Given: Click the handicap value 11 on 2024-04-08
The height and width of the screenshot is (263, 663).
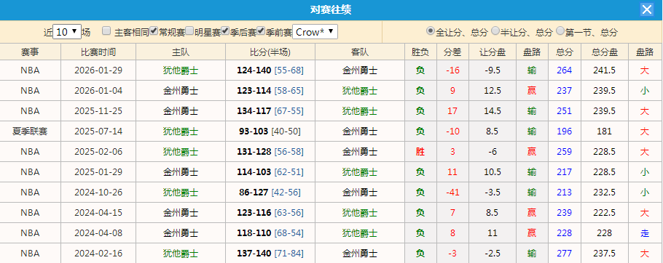Looking at the screenshot, I should click(x=493, y=233).
